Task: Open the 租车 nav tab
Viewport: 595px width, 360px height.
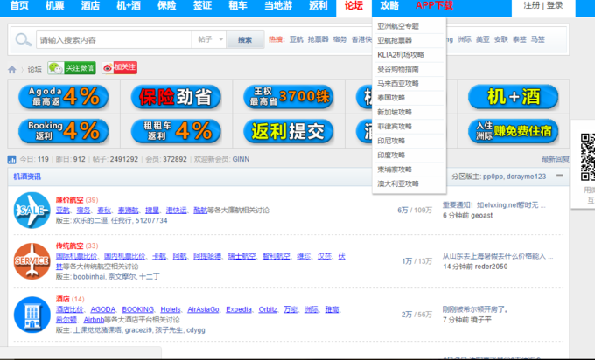Action: (238, 6)
